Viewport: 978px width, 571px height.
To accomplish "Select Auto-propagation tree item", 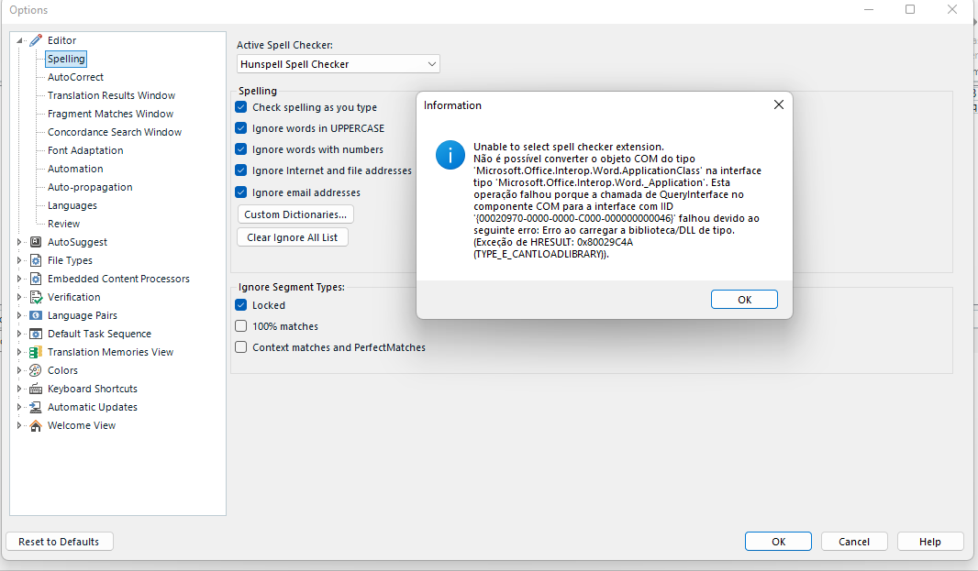I will click(x=90, y=187).
